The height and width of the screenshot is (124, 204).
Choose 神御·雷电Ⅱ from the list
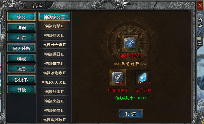tap(54, 64)
